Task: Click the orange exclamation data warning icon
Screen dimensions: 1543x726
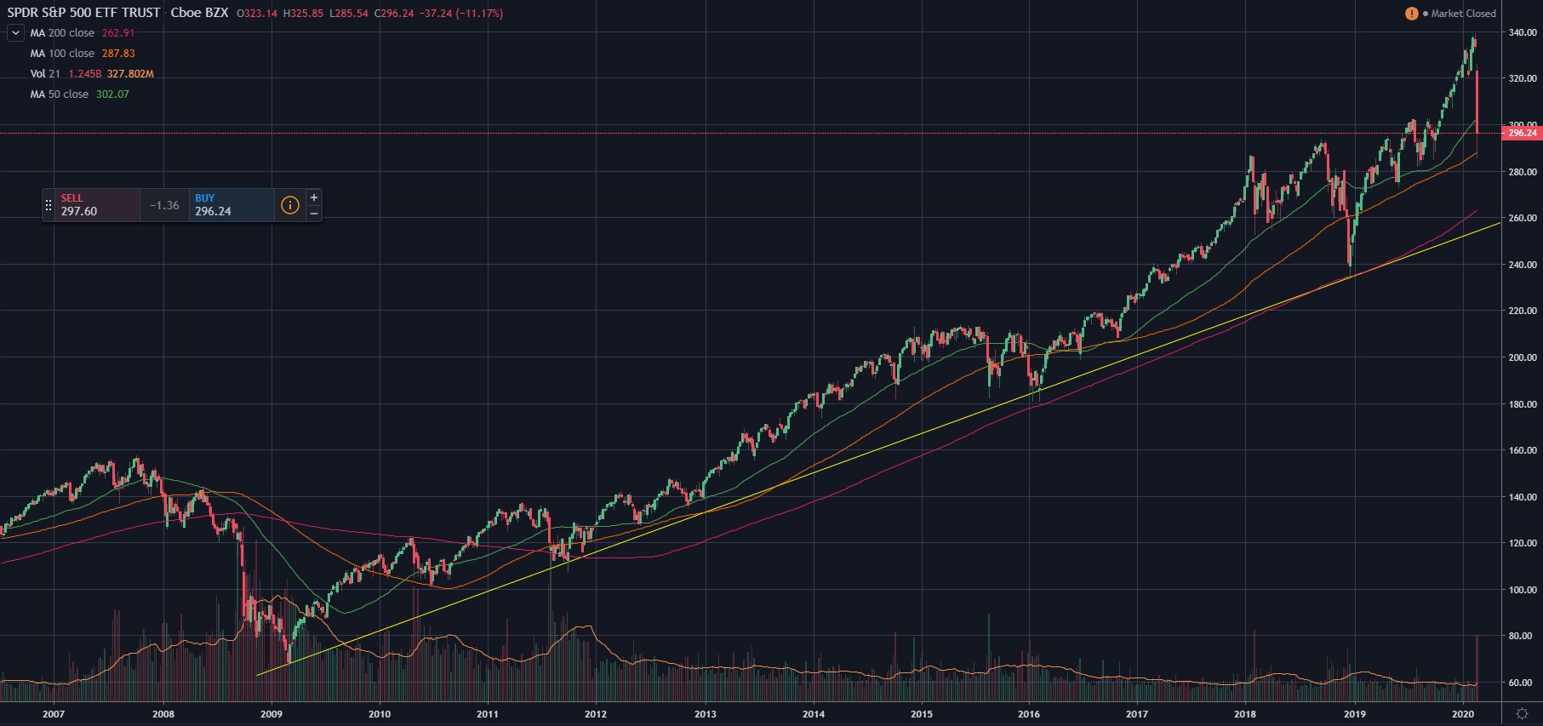Action: click(x=1412, y=14)
